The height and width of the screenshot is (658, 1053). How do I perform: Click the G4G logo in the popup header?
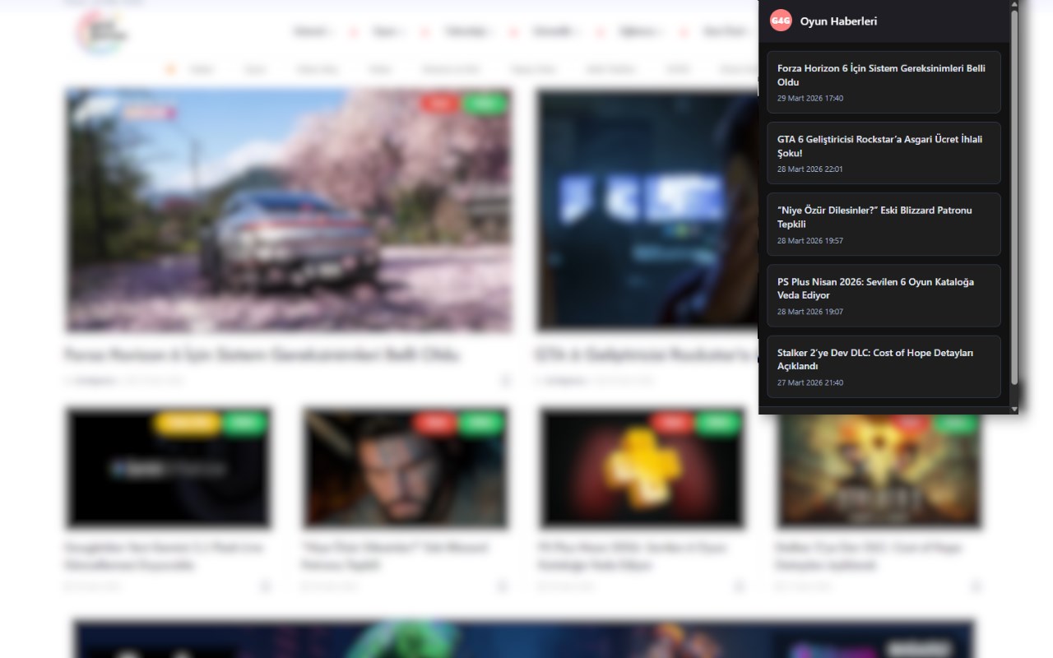point(781,21)
